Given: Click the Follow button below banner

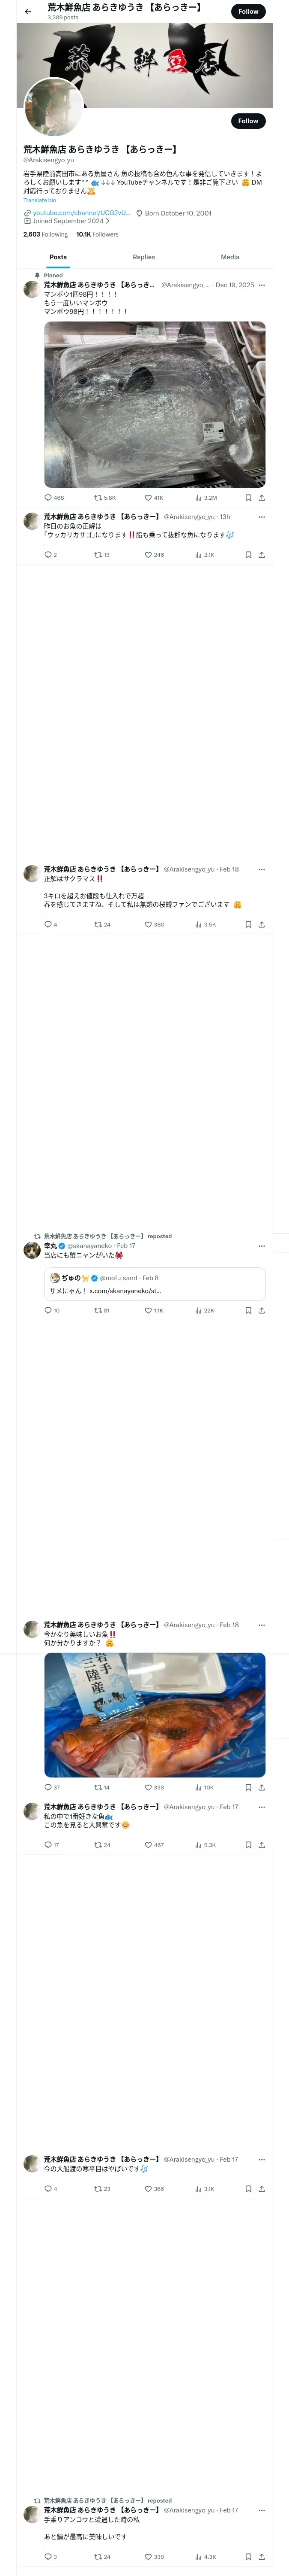Looking at the screenshot, I should (247, 121).
